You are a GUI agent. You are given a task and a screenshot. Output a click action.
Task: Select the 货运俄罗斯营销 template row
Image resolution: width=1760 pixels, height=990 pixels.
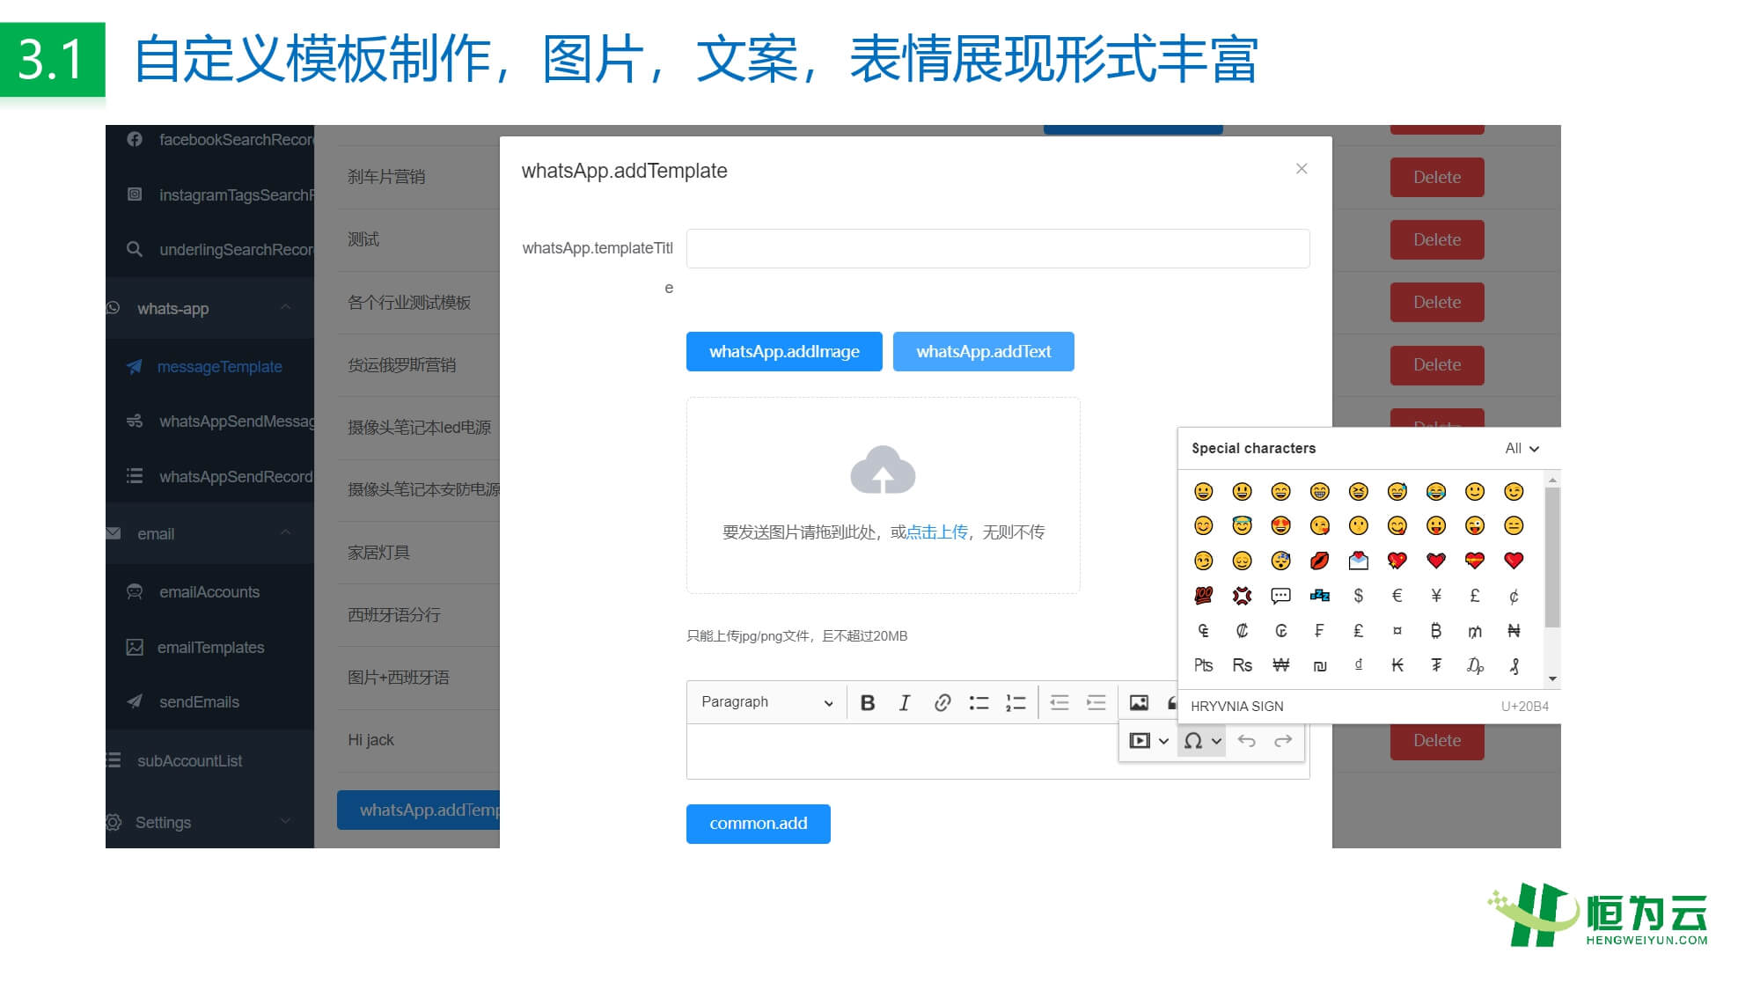pos(401,364)
